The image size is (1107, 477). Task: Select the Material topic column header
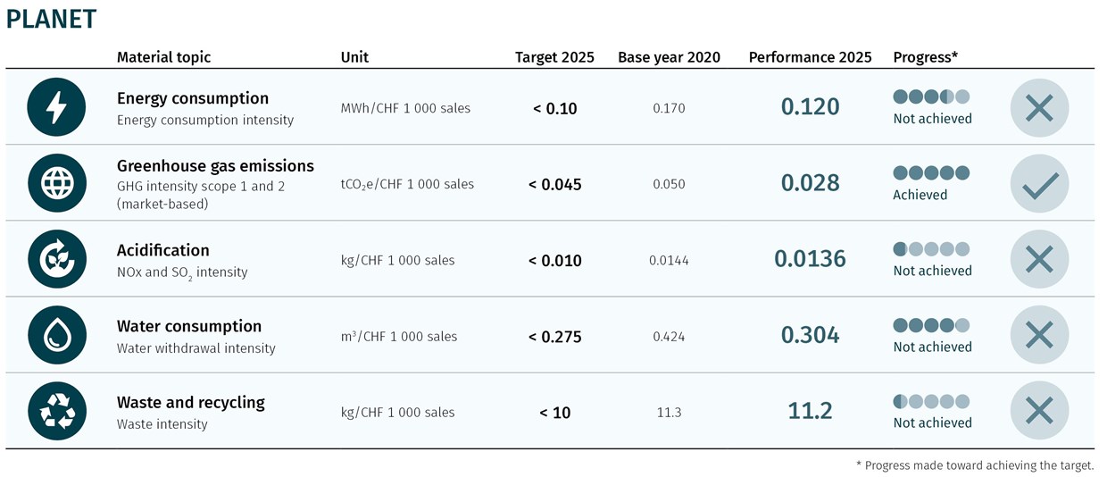click(x=163, y=57)
